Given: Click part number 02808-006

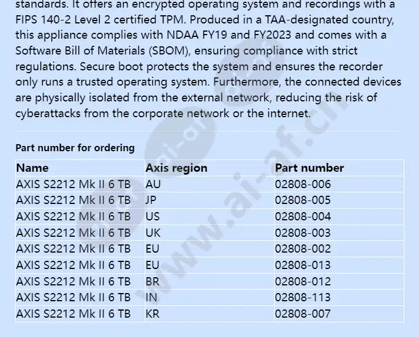Looking at the screenshot, I should (303, 184).
